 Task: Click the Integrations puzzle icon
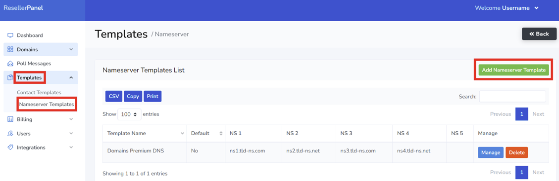point(10,147)
